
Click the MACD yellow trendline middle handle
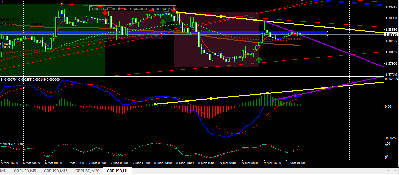click(x=211, y=98)
